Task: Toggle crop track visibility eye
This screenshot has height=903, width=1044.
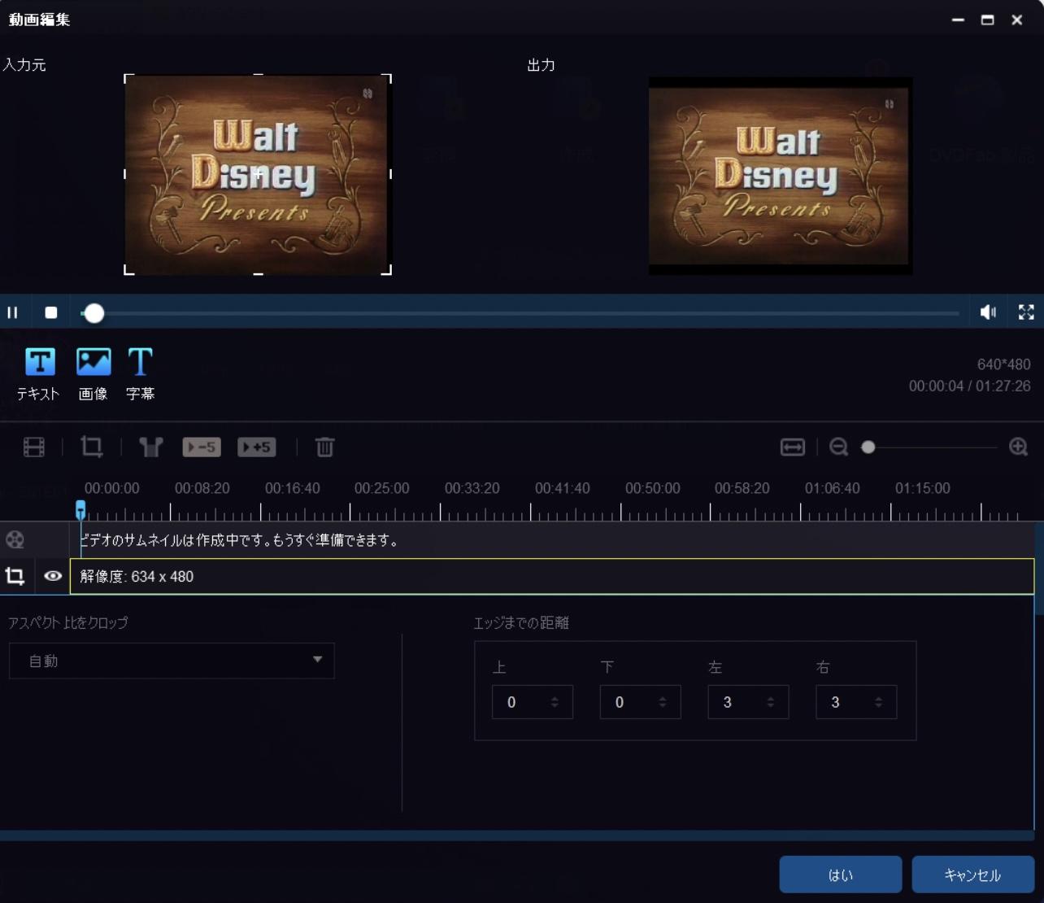Action: 53,576
